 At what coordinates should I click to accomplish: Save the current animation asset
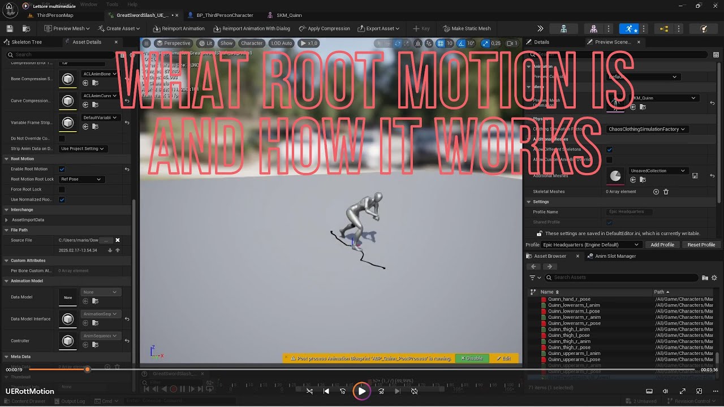(9, 28)
